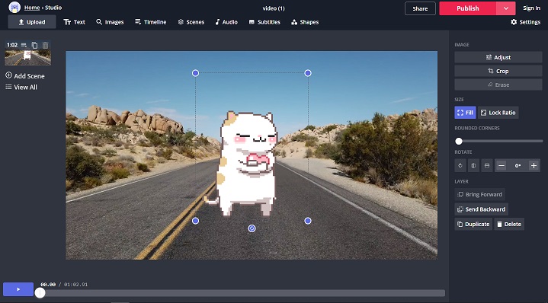The width and height of the screenshot is (548, 303).
Task: Duplicate the selected layer
Action: pyautogui.click(x=473, y=224)
